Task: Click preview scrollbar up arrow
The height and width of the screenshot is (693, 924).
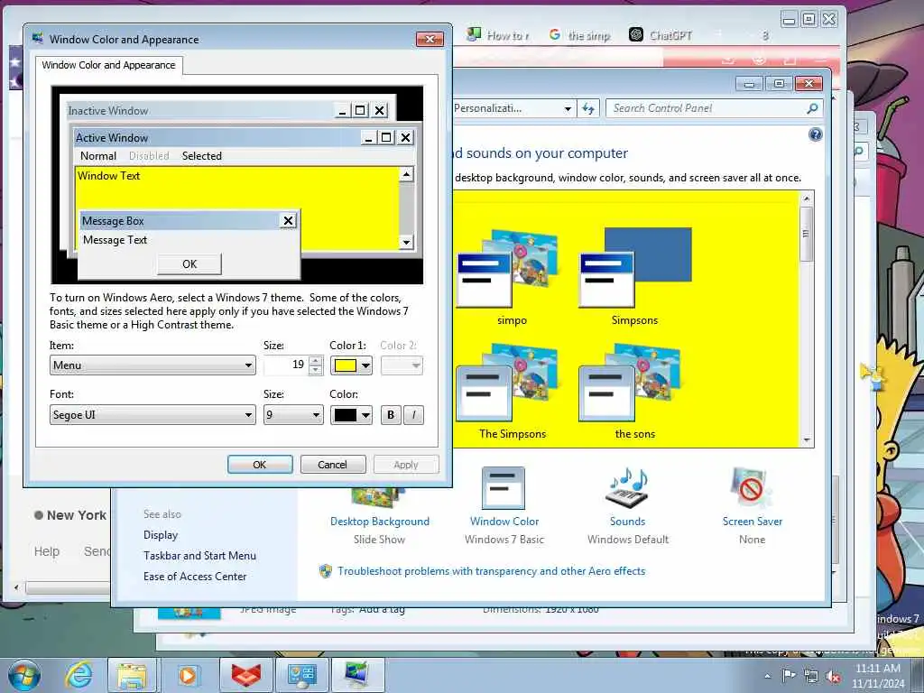Action: pos(406,174)
